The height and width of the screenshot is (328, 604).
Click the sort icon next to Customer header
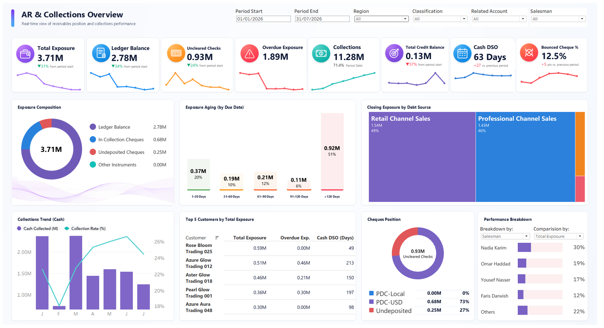coord(217,238)
